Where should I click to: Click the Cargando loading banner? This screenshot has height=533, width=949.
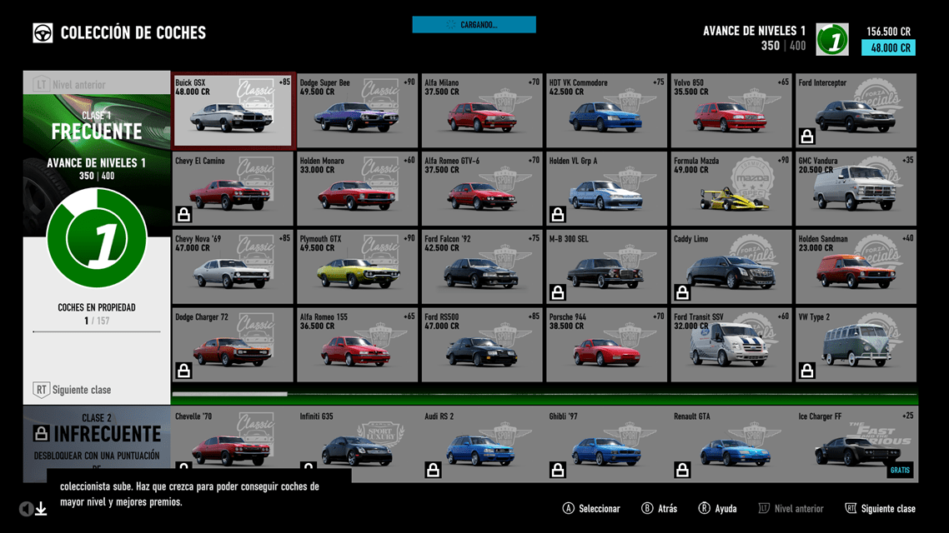[474, 25]
